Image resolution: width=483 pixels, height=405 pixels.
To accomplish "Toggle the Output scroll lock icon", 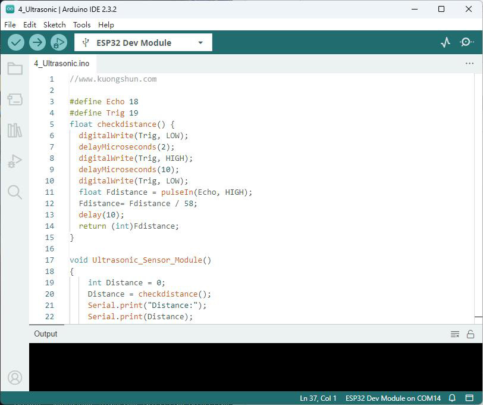I will click(471, 334).
